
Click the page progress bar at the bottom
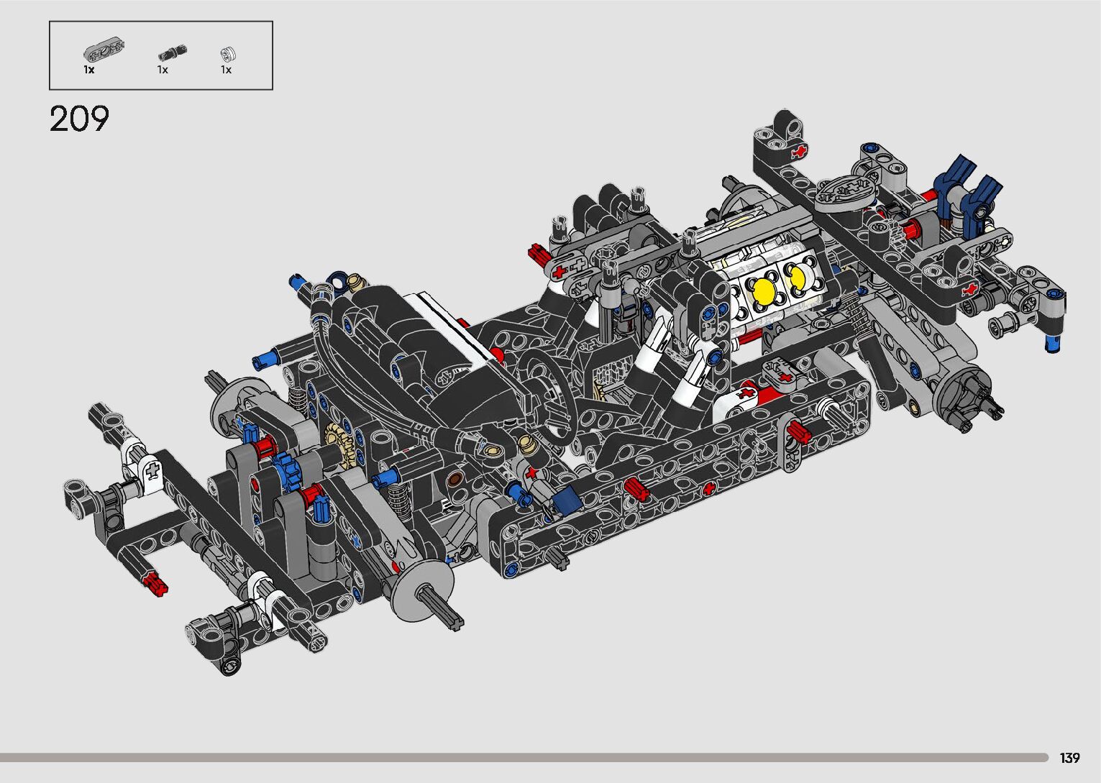coord(524,757)
